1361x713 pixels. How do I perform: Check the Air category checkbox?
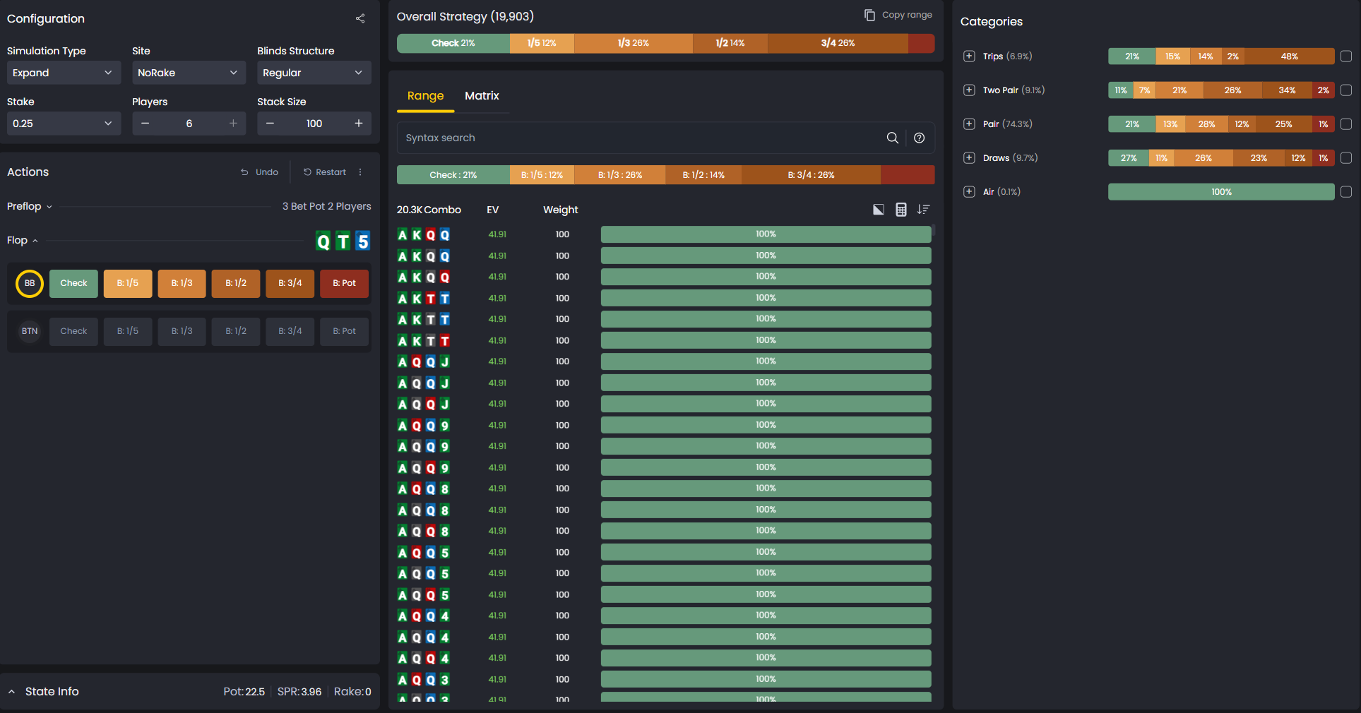tap(1346, 192)
